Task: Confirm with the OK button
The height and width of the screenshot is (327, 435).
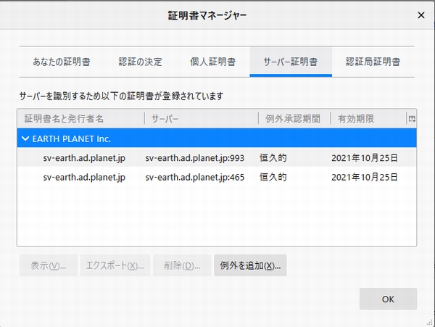Action: click(388, 299)
